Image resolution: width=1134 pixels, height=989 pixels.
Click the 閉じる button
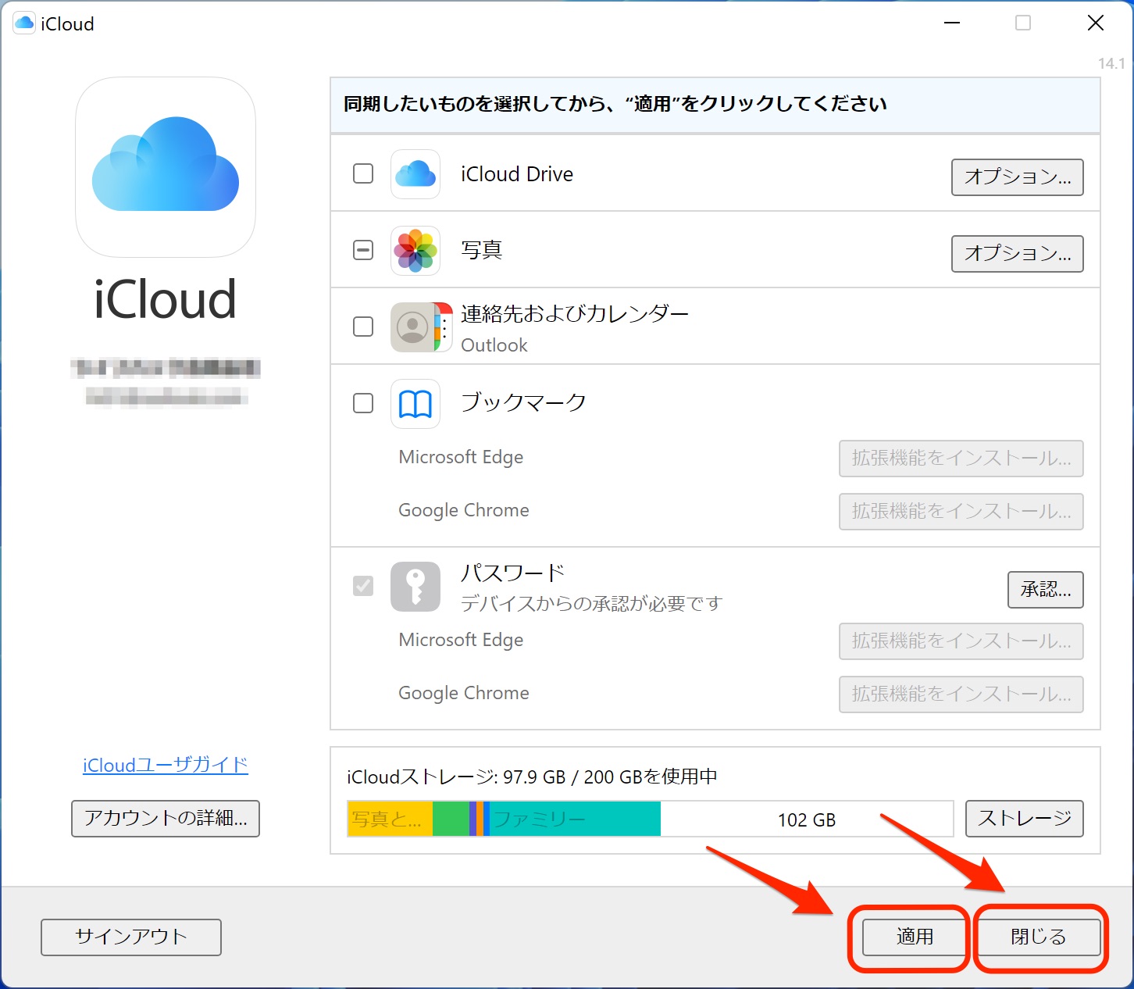[1038, 937]
